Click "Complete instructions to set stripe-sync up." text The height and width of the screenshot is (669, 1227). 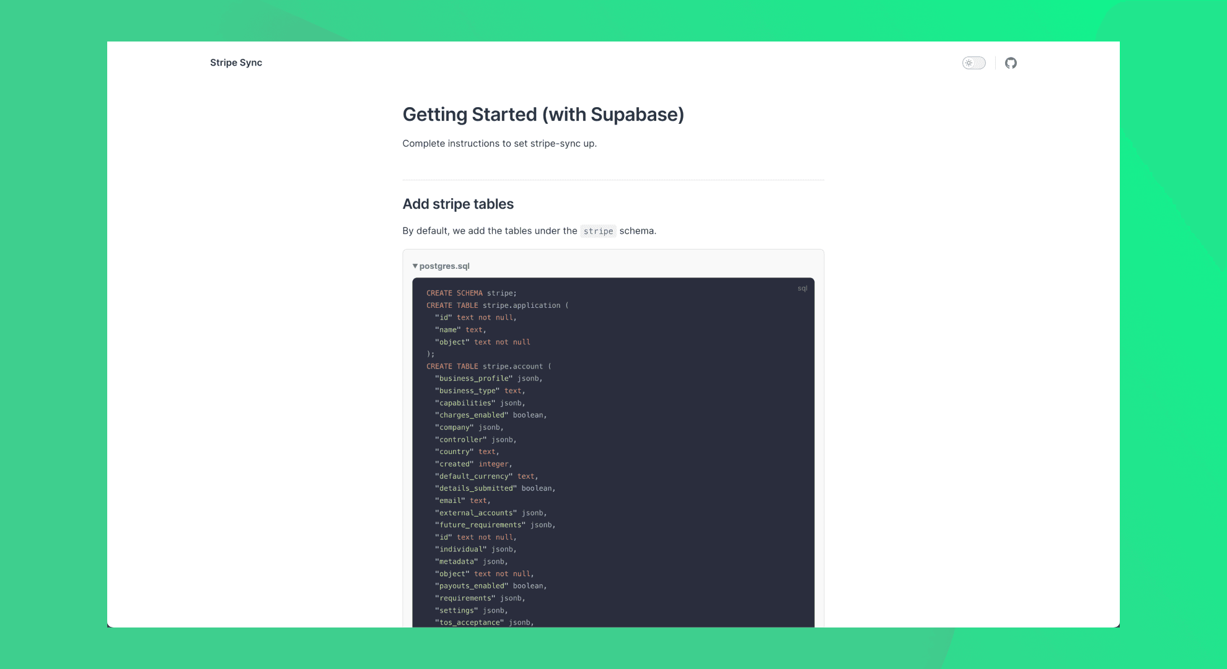[x=499, y=144]
